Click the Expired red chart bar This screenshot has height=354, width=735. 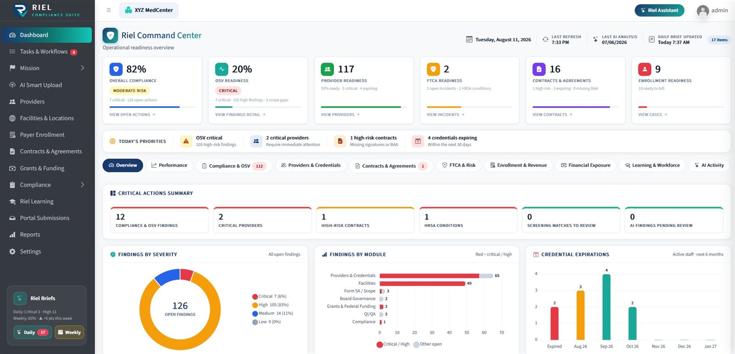pyautogui.click(x=554, y=323)
